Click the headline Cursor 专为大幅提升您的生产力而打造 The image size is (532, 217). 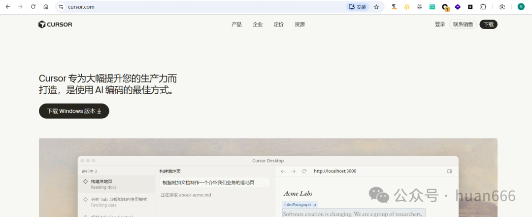pyautogui.click(x=108, y=84)
